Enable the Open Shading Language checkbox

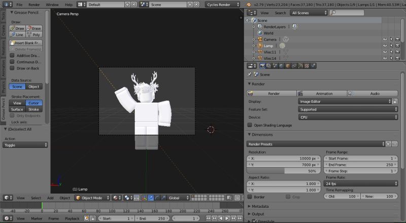pyautogui.click(x=250, y=125)
